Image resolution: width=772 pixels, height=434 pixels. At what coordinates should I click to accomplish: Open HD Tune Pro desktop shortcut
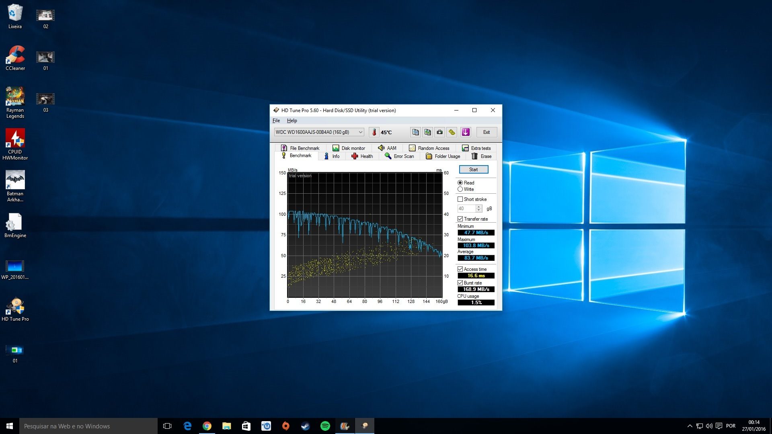pos(15,309)
